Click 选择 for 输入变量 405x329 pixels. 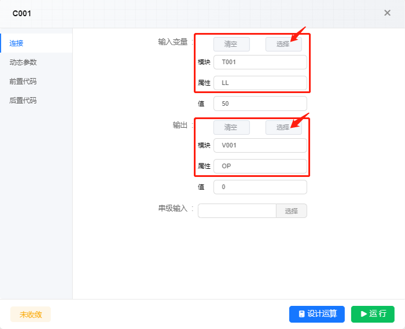point(283,44)
